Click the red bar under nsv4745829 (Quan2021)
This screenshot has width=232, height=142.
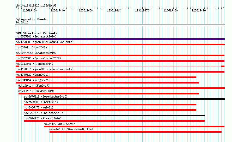106,77
